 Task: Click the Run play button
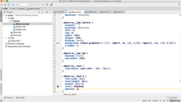click(32, 5)
